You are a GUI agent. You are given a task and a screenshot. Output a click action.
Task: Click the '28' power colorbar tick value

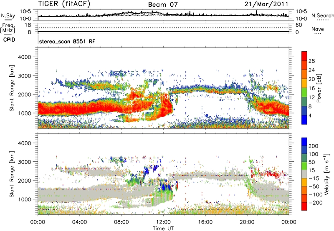311,61
